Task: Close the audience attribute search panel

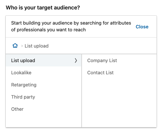Action: tap(142, 27)
